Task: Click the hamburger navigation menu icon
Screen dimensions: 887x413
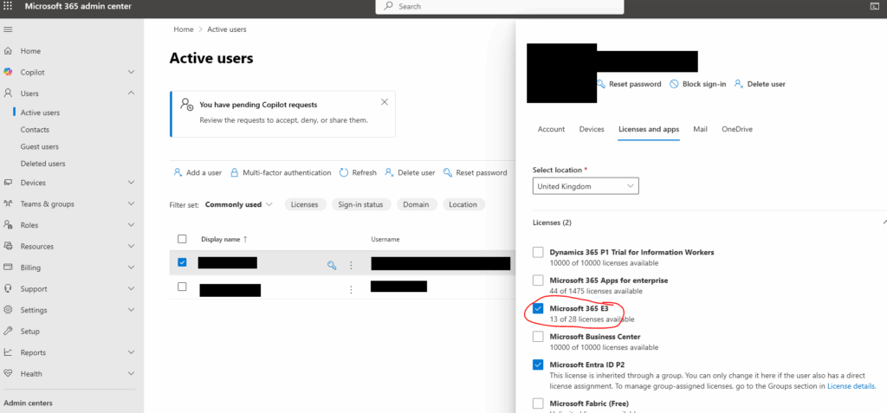Action: pos(8,29)
